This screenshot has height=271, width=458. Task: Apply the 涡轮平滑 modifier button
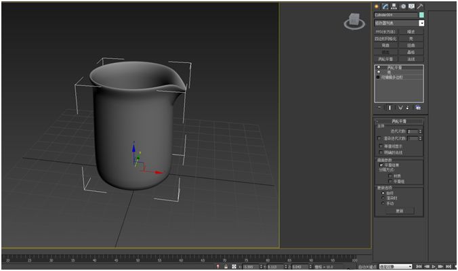point(386,59)
